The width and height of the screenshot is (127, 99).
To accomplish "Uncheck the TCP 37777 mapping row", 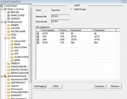I will [38, 36].
